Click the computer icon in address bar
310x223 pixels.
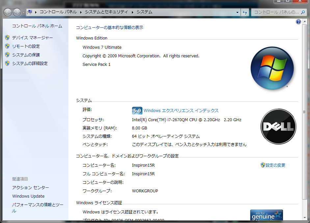pos(30,12)
